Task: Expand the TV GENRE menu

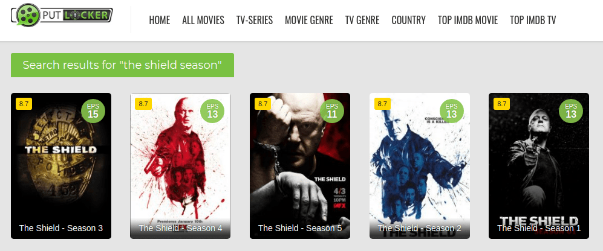Action: [x=362, y=20]
